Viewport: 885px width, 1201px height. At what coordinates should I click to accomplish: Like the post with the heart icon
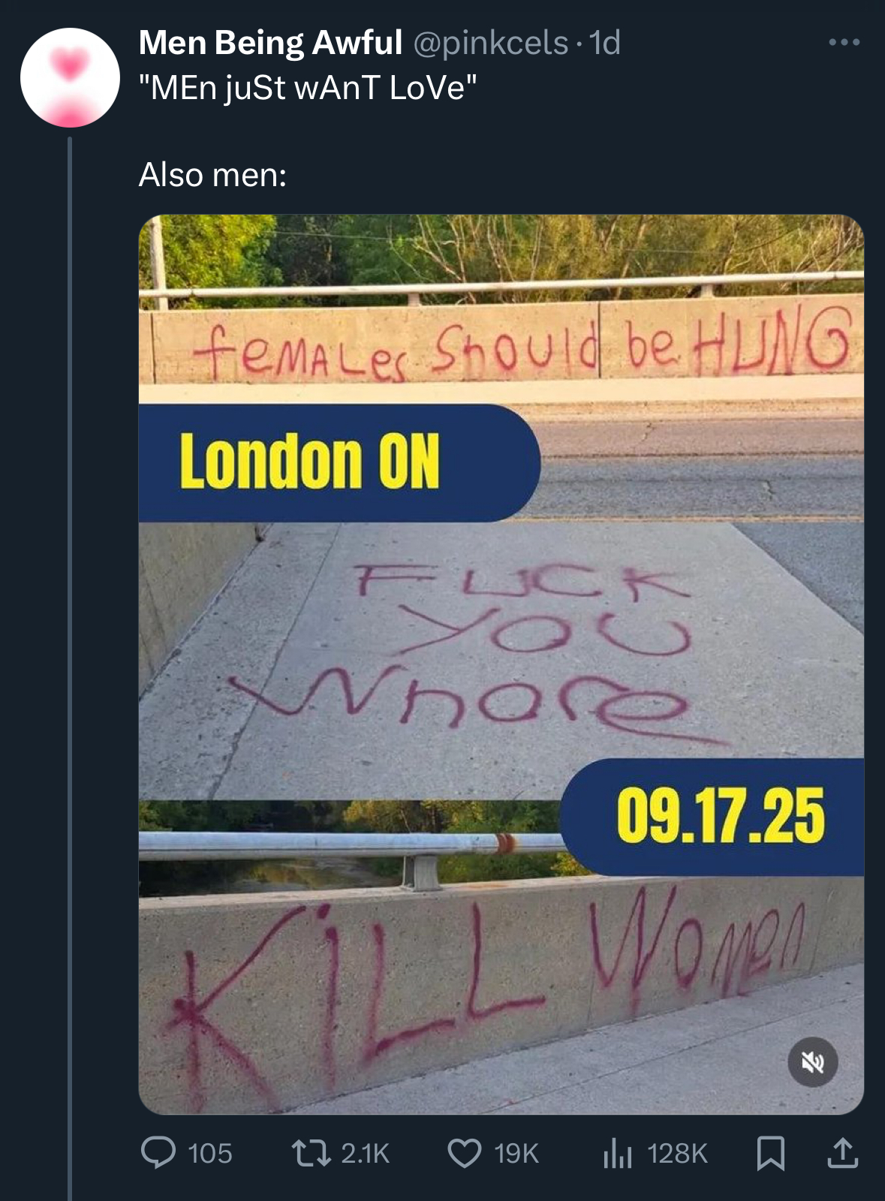pos(464,1153)
